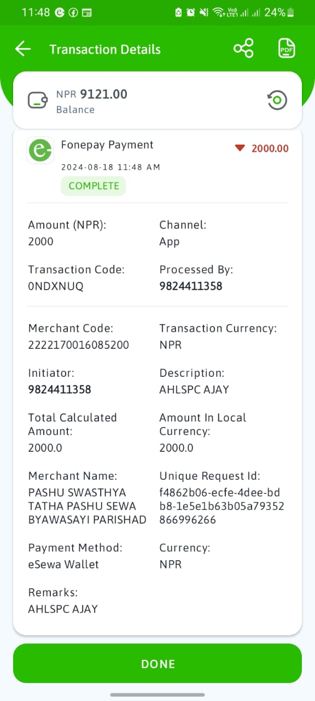Tap the Unique Request Id value

point(221,506)
